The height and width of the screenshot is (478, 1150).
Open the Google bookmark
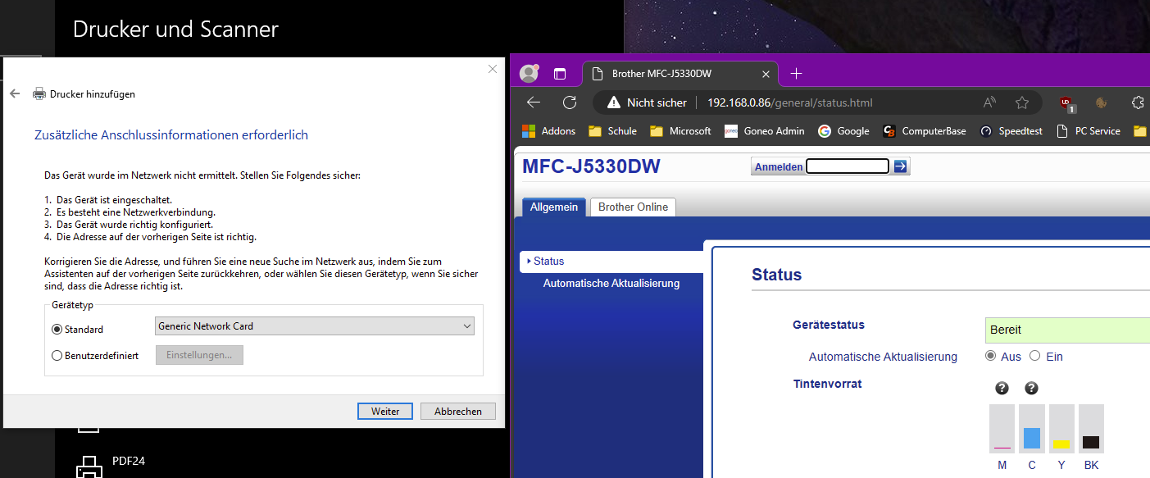(x=843, y=131)
